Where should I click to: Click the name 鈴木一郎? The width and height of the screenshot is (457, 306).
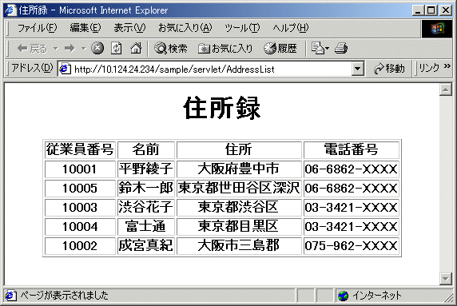click(145, 188)
